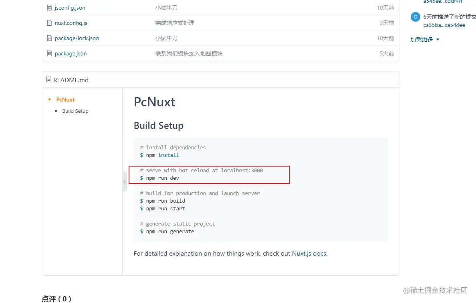The height and width of the screenshot is (303, 476).
Task: Click the blue C user avatar
Action: 415,17
